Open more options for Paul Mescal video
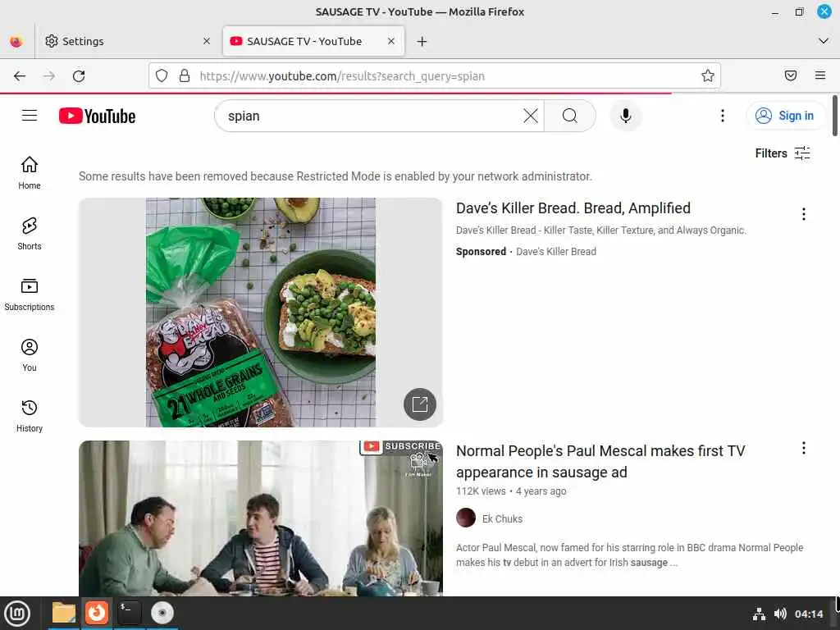The width and height of the screenshot is (840, 630). point(804,448)
